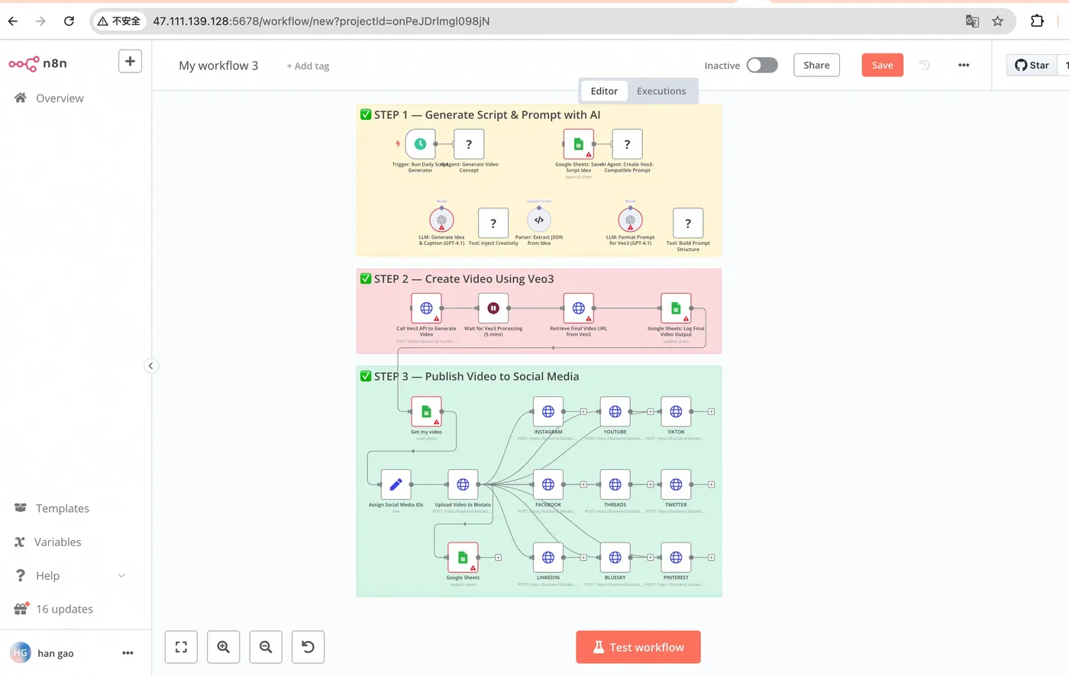
Task: Select the AI Agent Generate Video Concept node
Action: pos(469,143)
